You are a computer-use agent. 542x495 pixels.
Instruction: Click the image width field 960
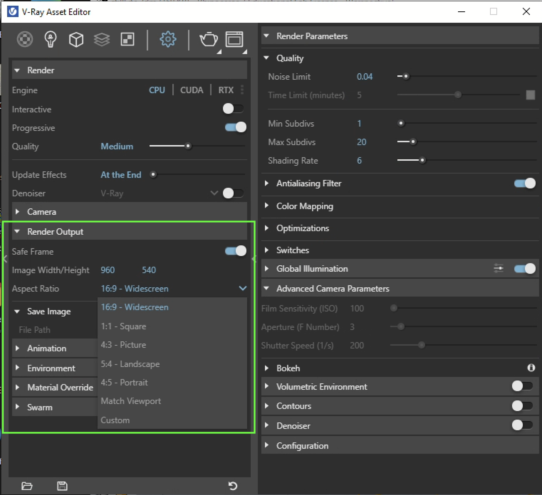coord(108,270)
